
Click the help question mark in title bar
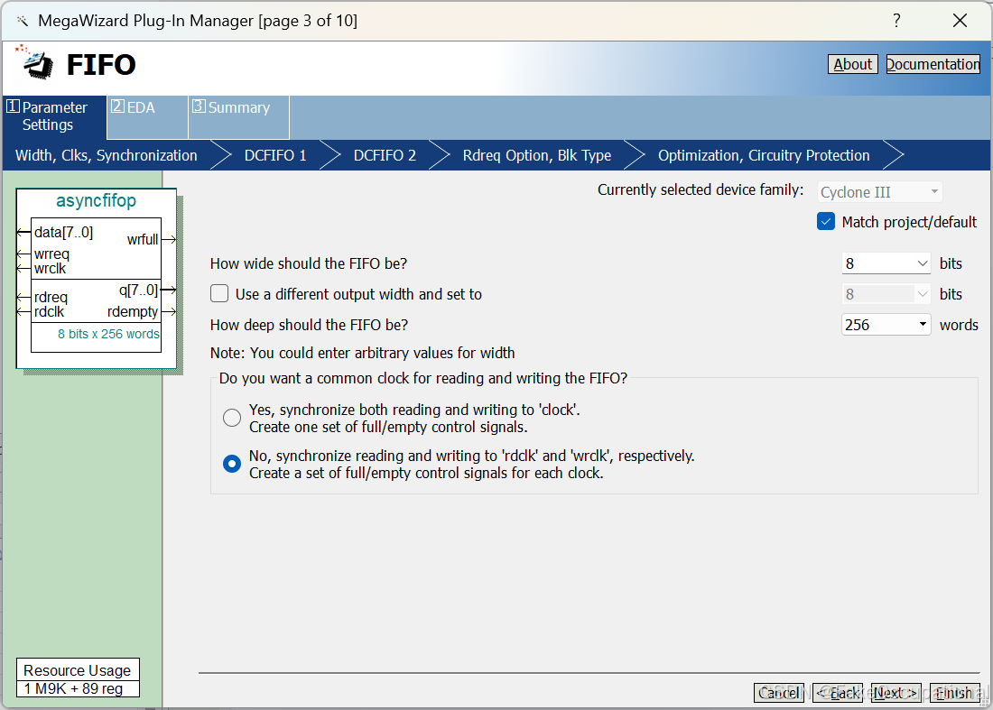896,20
